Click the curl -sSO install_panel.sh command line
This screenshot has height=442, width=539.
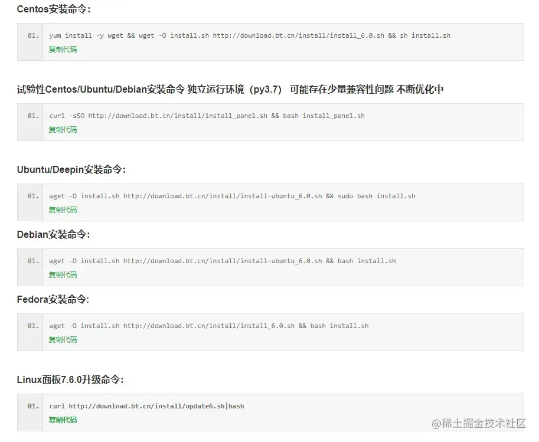207,116
